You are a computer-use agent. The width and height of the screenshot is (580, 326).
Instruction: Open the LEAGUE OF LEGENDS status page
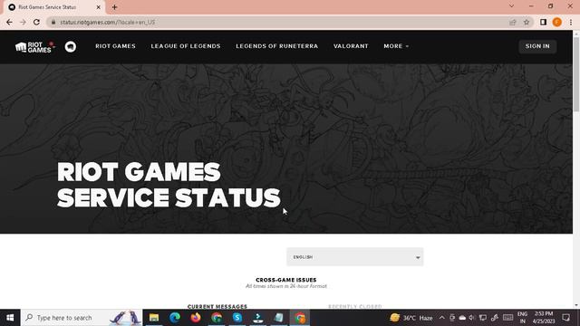pyautogui.click(x=186, y=46)
